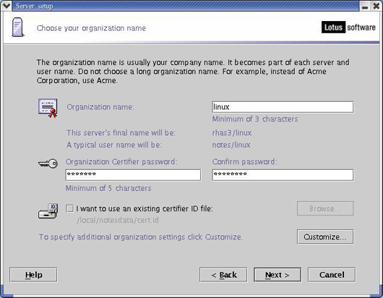Close the Server setup window
This screenshot has width=383, height=298.
point(376,6)
